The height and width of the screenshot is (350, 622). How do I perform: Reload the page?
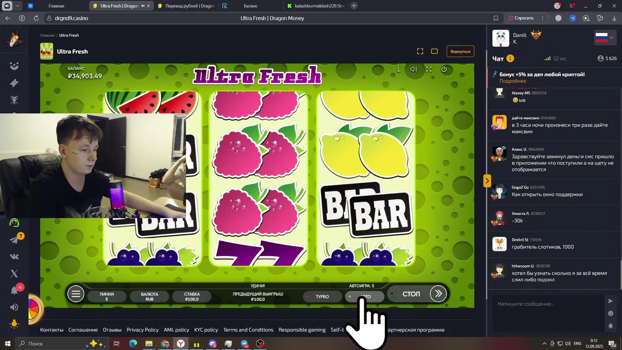tap(36, 18)
